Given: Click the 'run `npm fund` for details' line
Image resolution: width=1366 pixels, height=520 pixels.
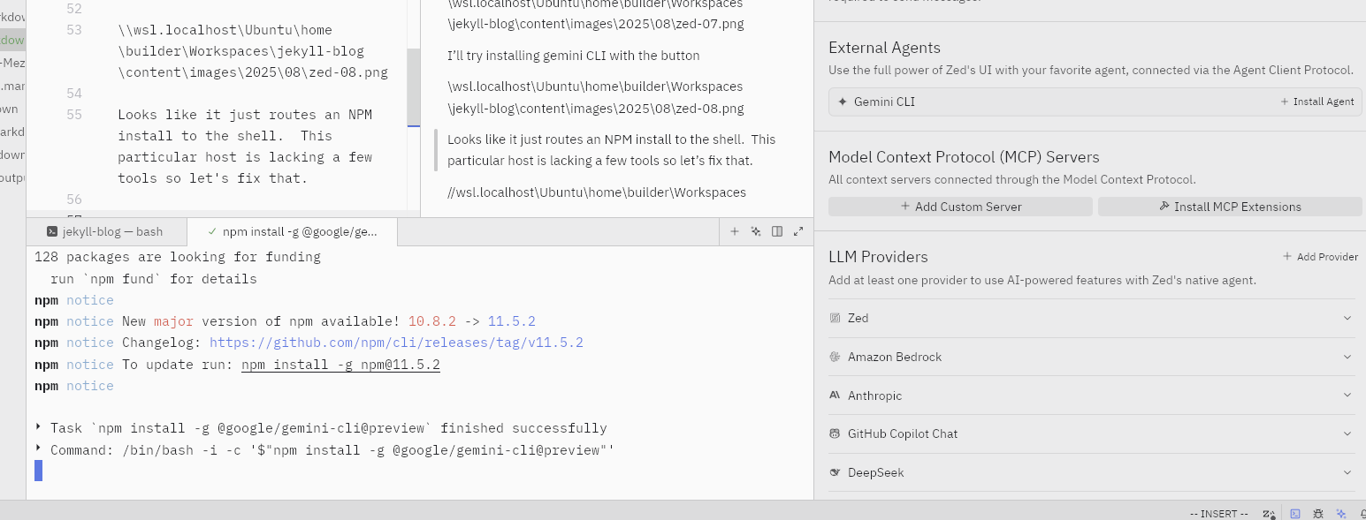Looking at the screenshot, I should 154,279.
